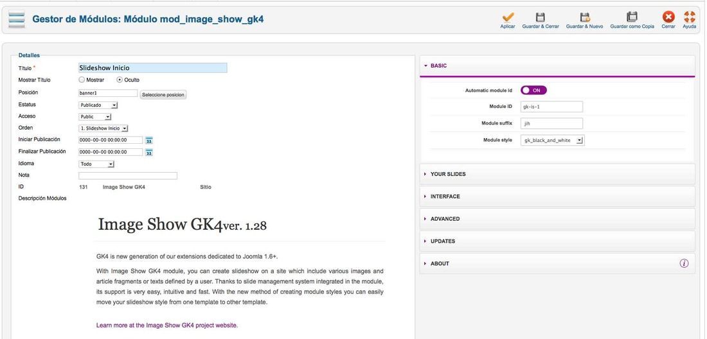Open the Acceso dropdown
This screenshot has width=707, height=339.
(x=95, y=117)
